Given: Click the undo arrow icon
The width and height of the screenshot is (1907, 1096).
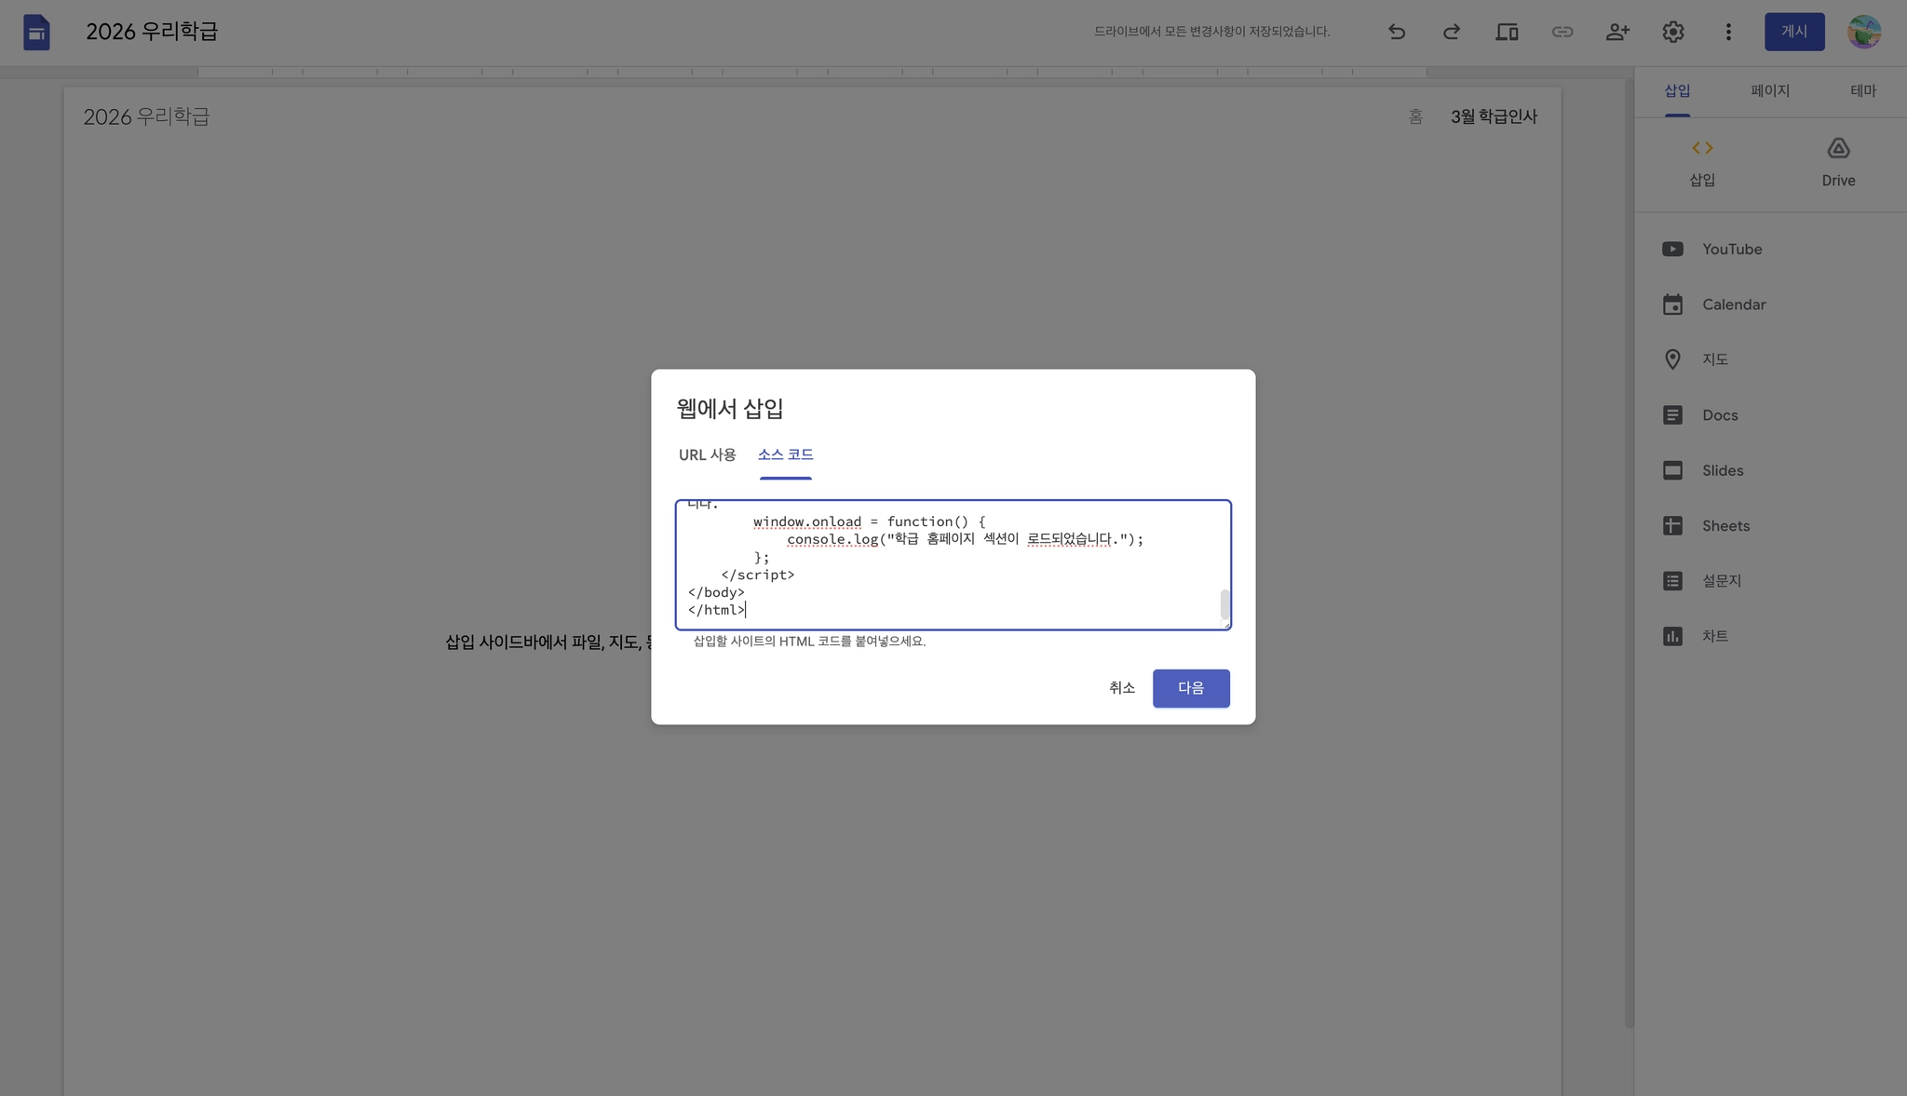Looking at the screenshot, I should (1396, 32).
